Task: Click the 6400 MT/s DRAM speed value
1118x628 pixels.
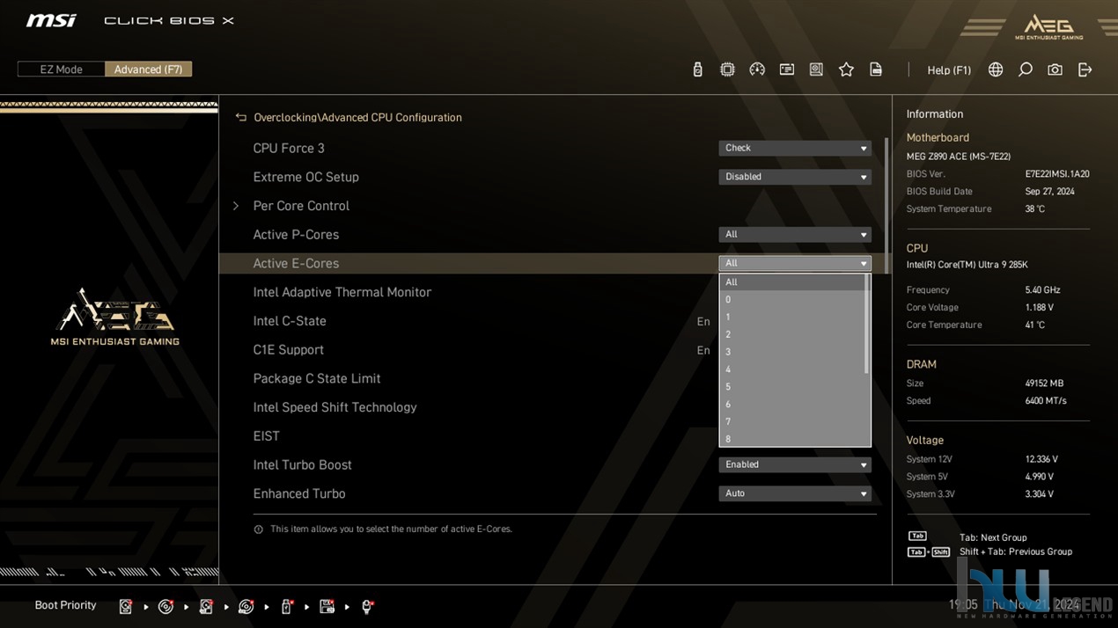Action: click(1046, 401)
